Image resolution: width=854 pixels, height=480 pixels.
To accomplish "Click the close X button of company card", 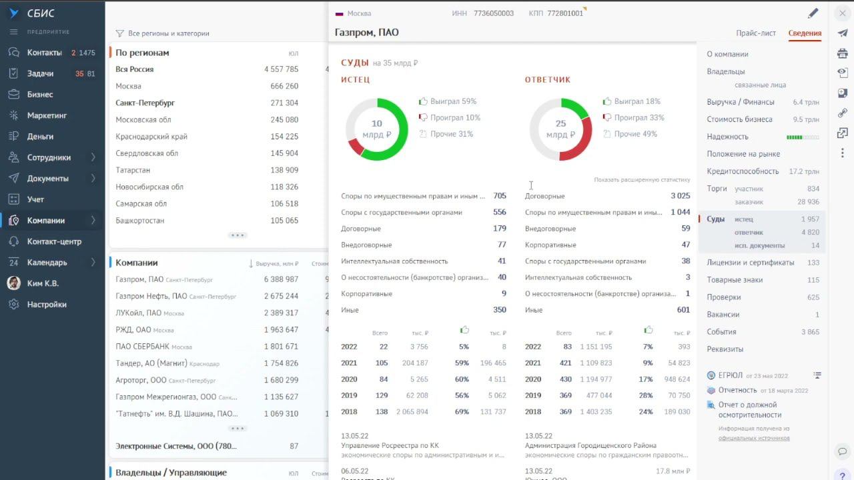I will coord(843,13).
